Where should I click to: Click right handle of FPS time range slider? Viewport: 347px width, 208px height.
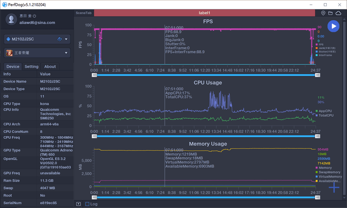click(x=317, y=75)
